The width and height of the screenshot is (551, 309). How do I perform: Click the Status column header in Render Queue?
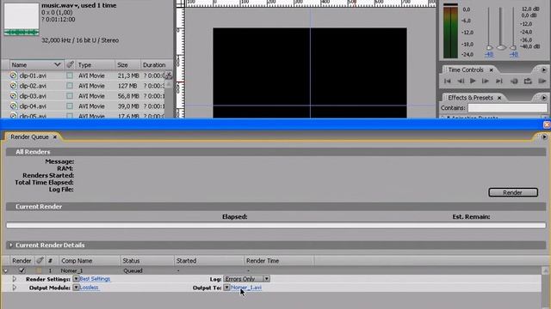coord(147,261)
